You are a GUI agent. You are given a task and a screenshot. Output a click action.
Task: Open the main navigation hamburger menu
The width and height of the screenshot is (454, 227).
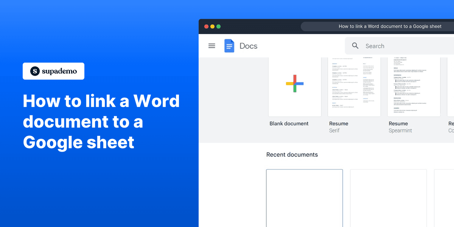click(212, 45)
